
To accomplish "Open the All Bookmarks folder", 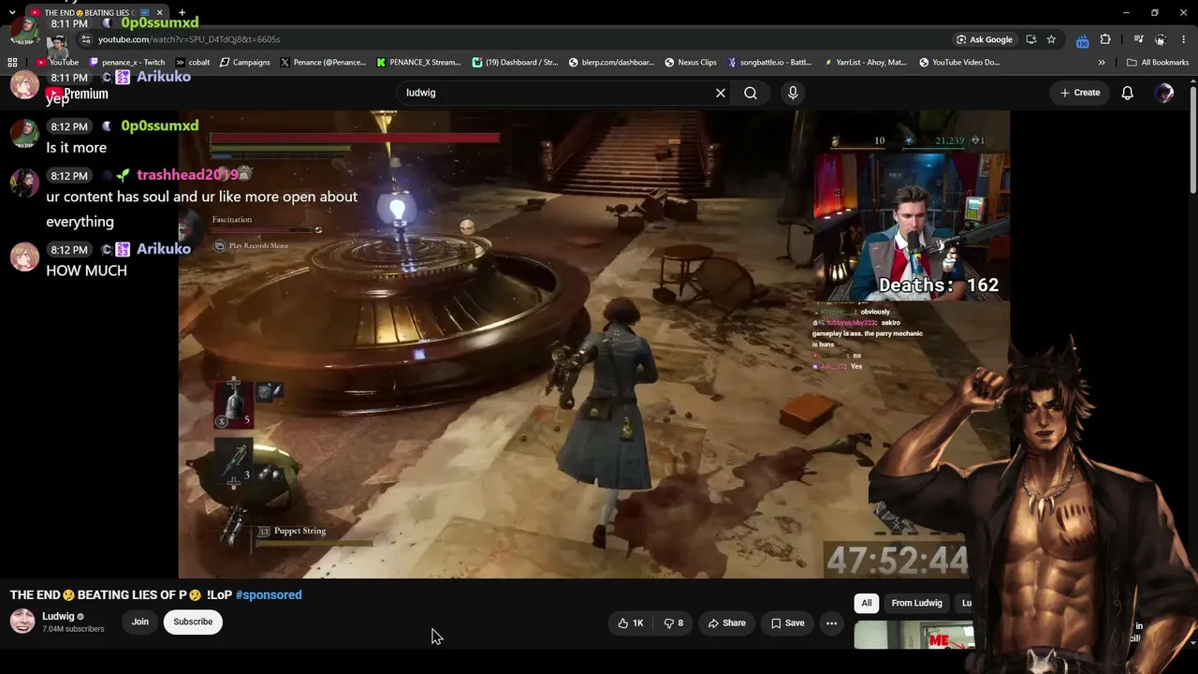I will [1158, 63].
